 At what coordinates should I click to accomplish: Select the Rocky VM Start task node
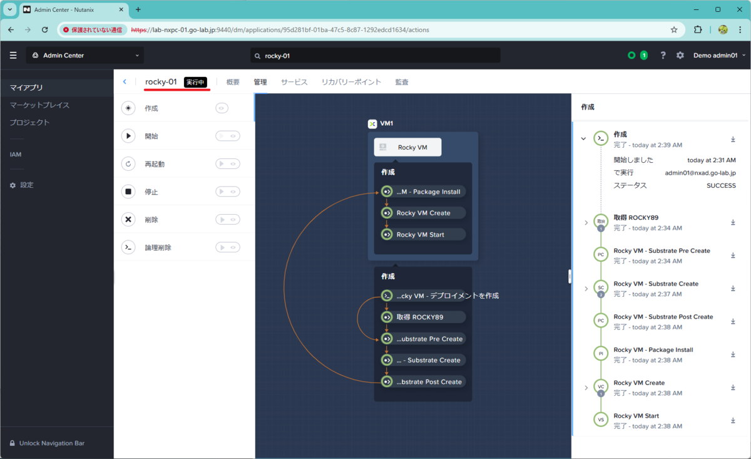pos(424,235)
